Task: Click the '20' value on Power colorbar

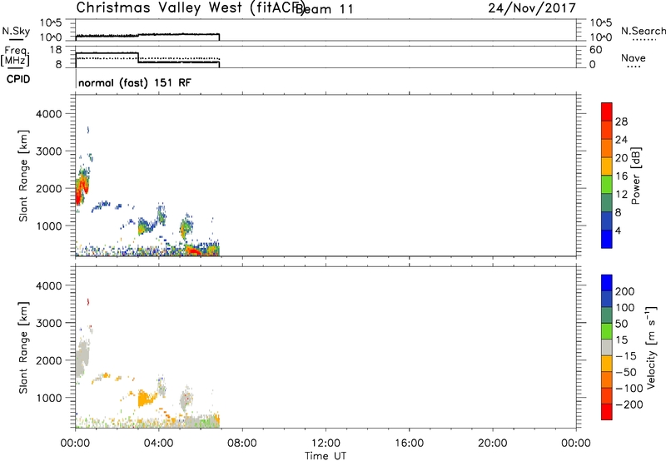Action: coord(621,158)
